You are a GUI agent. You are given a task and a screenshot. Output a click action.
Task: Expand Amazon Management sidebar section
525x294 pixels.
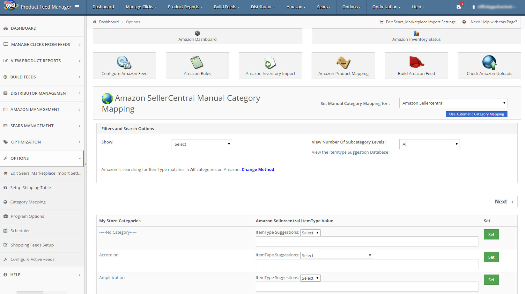[42, 110]
